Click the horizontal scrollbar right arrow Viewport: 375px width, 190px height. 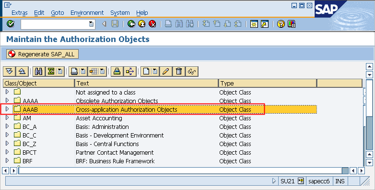361,171
